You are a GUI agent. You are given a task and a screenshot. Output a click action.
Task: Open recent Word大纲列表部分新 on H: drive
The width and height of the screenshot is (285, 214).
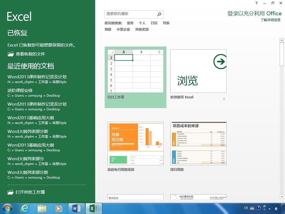[37, 134]
